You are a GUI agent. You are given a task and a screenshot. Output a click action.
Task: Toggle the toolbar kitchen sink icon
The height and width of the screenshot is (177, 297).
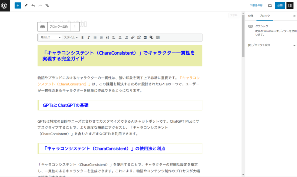click(157, 38)
